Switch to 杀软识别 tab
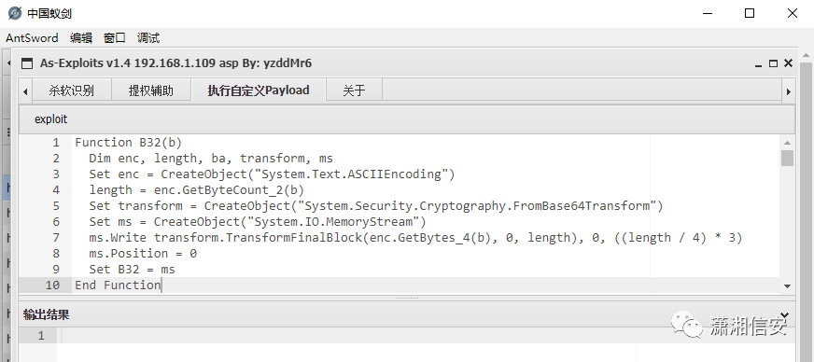 pyautogui.click(x=72, y=90)
